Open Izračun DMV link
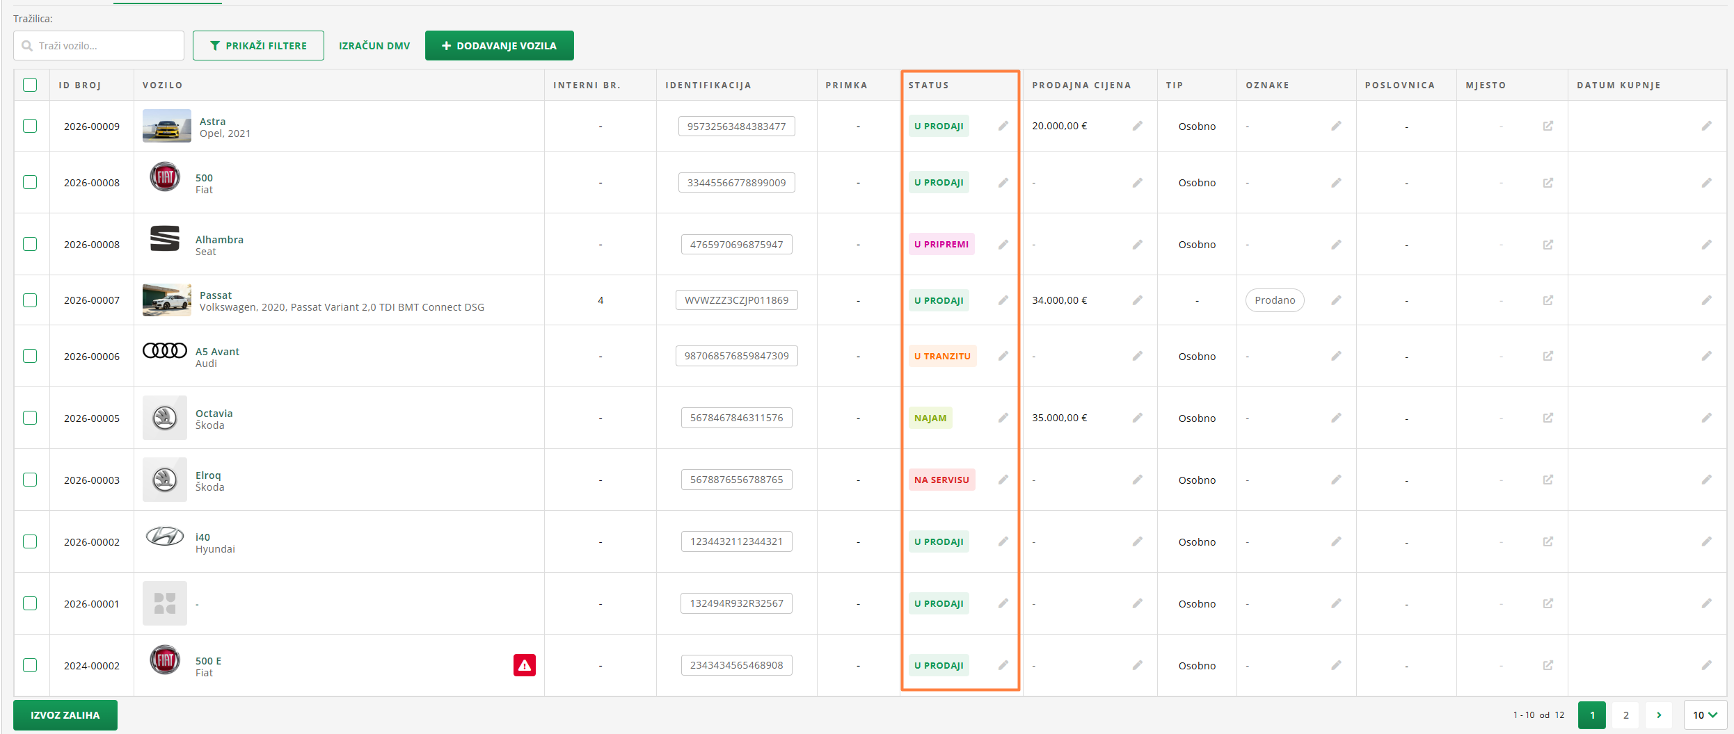The image size is (1734, 734). point(374,46)
